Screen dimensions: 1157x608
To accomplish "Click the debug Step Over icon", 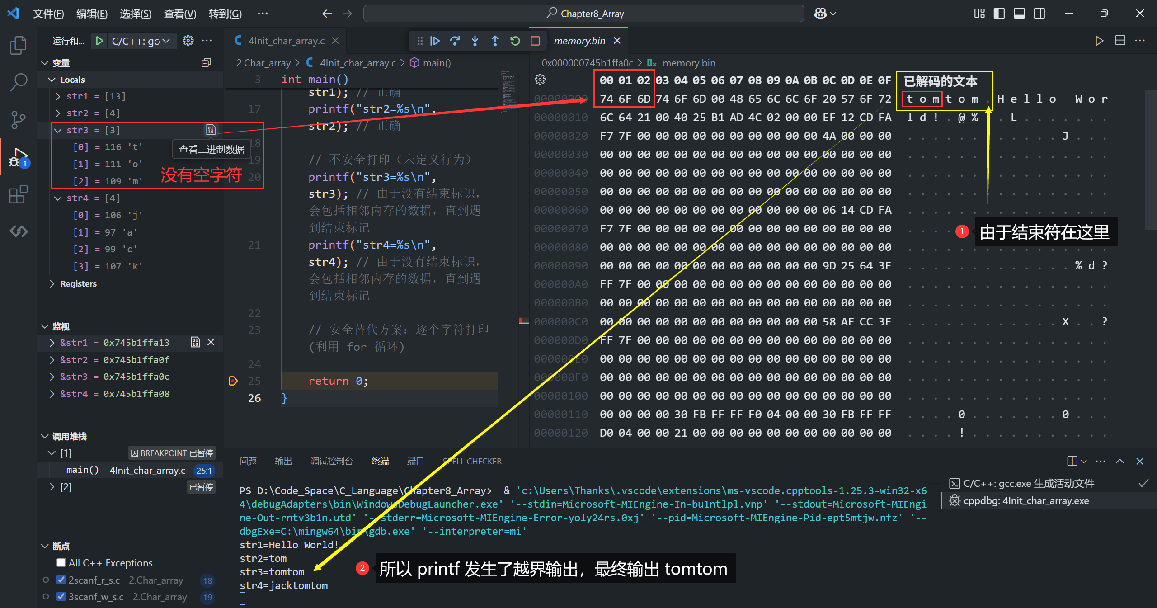I will (455, 41).
